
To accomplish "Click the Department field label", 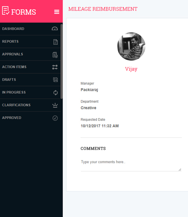I will pyautogui.click(x=90, y=102).
